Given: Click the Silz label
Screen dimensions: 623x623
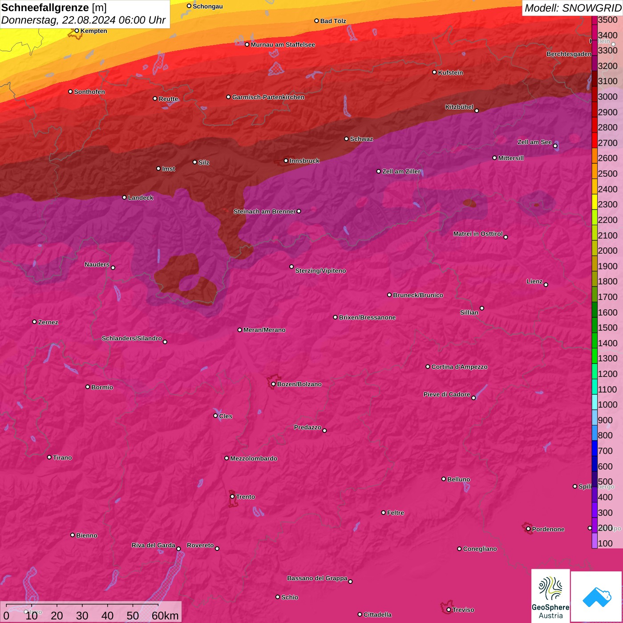Looking at the screenshot, I should pyautogui.click(x=204, y=162).
